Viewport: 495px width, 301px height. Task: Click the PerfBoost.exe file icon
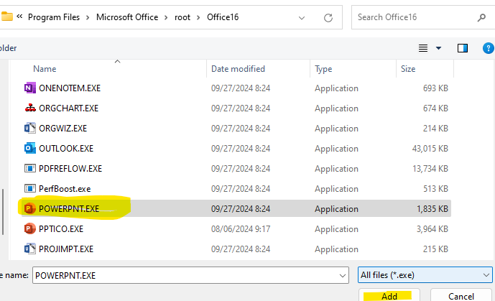point(30,189)
